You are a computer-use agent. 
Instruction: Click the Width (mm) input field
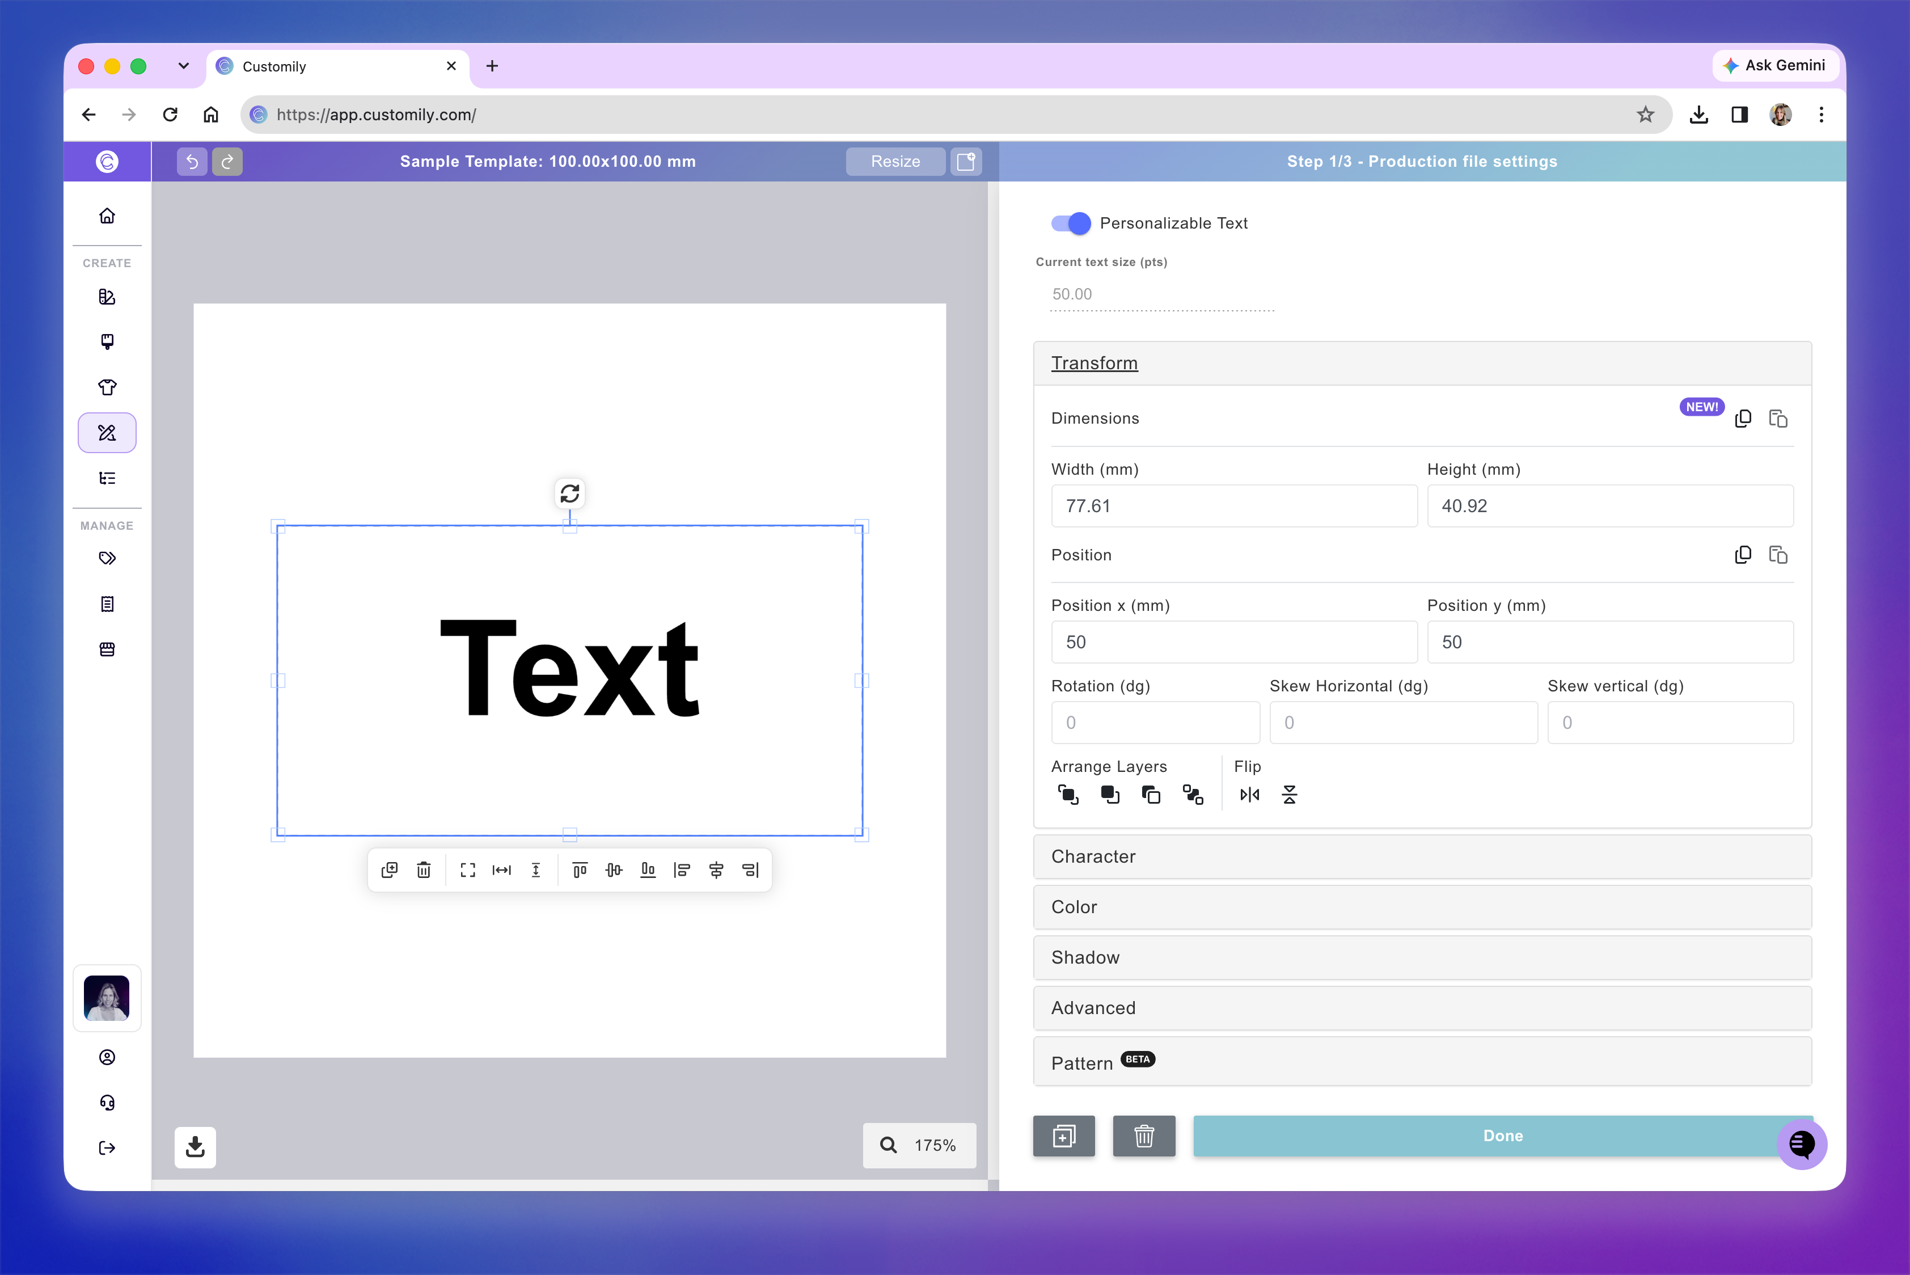pyautogui.click(x=1233, y=506)
